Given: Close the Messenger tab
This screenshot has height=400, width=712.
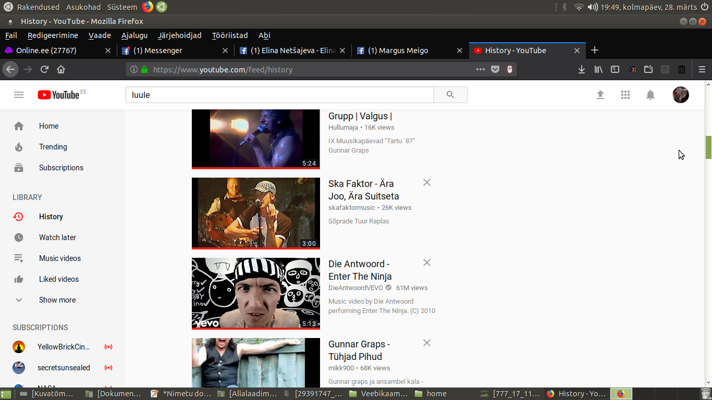Looking at the screenshot, I should [x=225, y=51].
